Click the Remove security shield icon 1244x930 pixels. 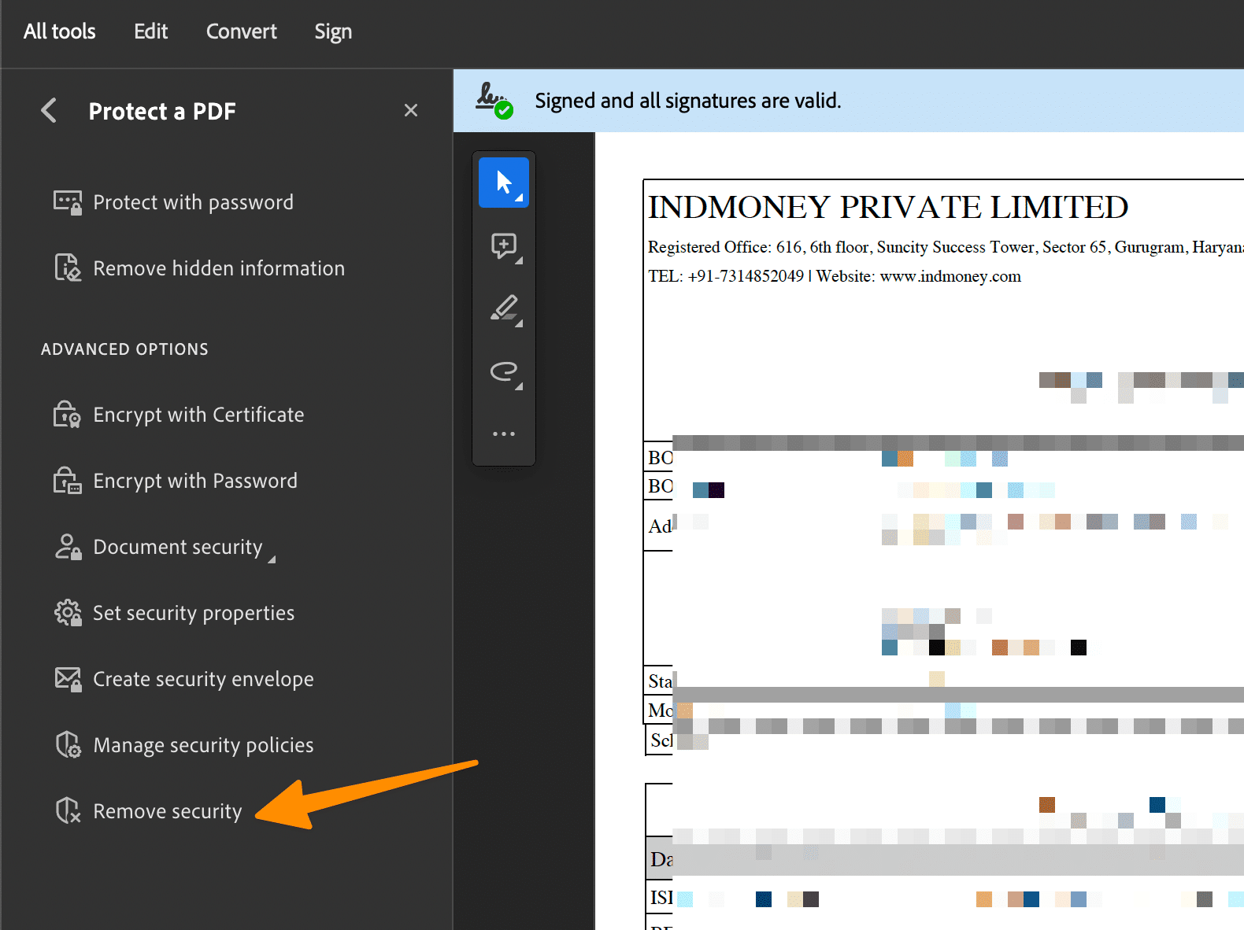coord(68,811)
